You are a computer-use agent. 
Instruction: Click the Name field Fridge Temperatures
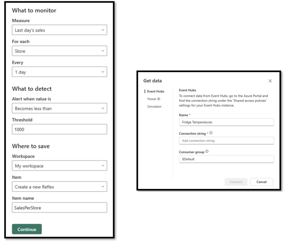[227, 122]
